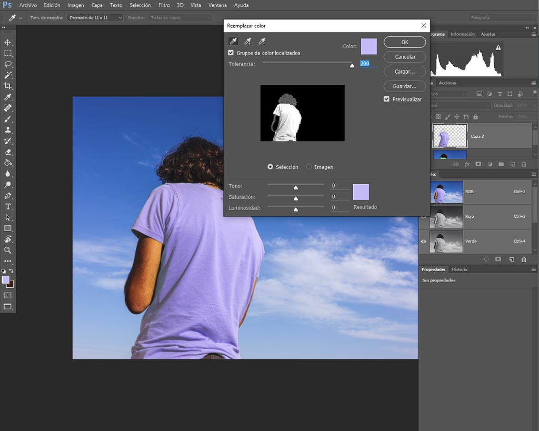Click the Color swatch in the dialog

click(369, 46)
